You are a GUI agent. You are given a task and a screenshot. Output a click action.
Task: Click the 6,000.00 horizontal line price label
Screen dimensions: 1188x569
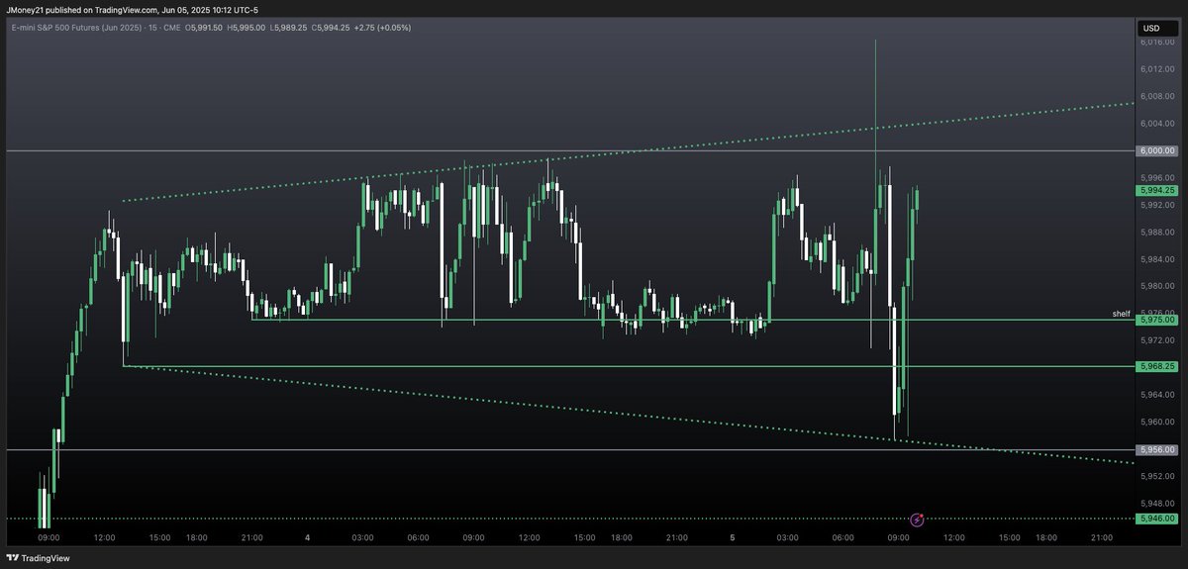(1157, 150)
